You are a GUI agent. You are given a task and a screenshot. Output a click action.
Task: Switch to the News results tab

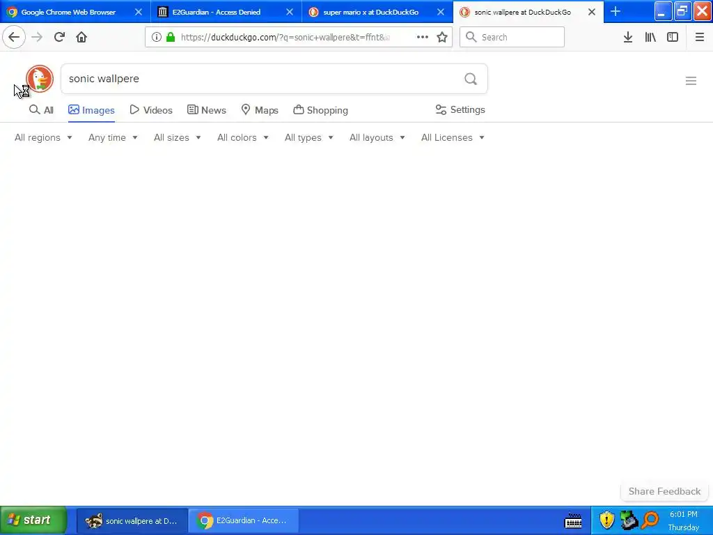[207, 110]
